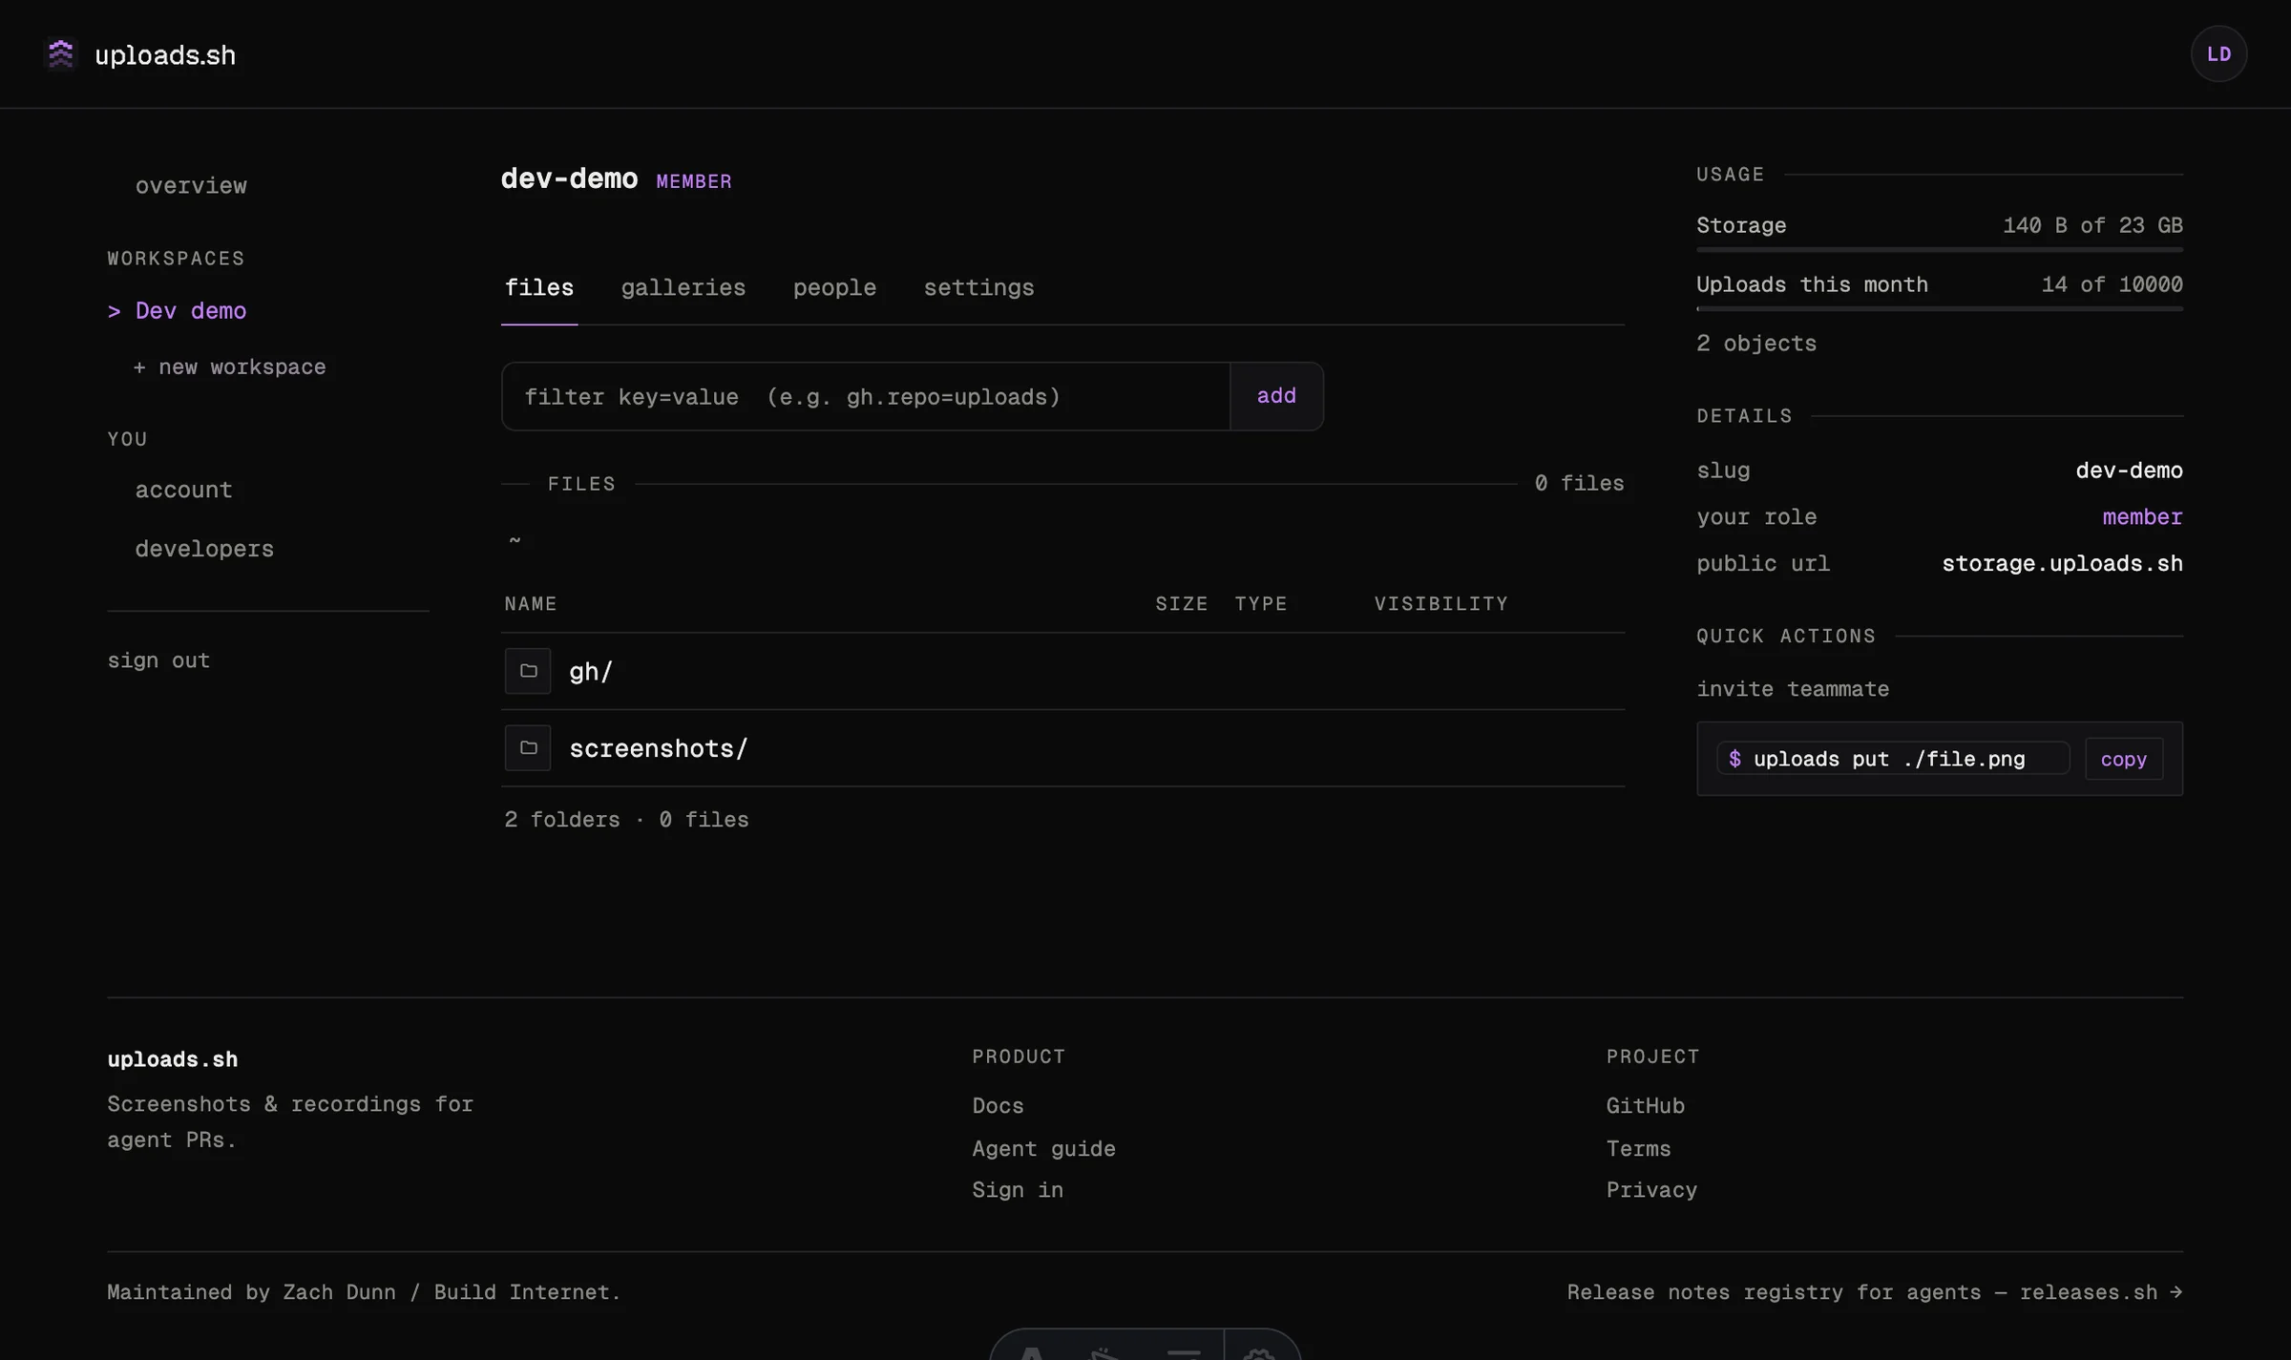This screenshot has height=1360, width=2291.
Task: Click the bold uploads.sh footer heading
Action: click(173, 1059)
